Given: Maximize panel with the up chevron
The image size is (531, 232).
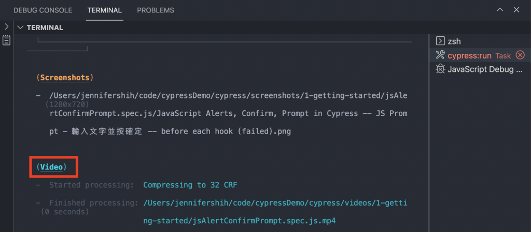Looking at the screenshot, I should [x=500, y=10].
